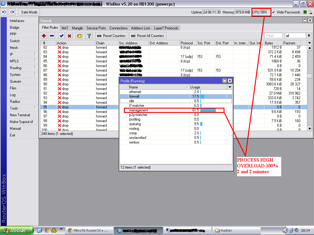The height and width of the screenshot is (235, 314).
Task: Open the Service Ports tab
Action: pos(96,28)
